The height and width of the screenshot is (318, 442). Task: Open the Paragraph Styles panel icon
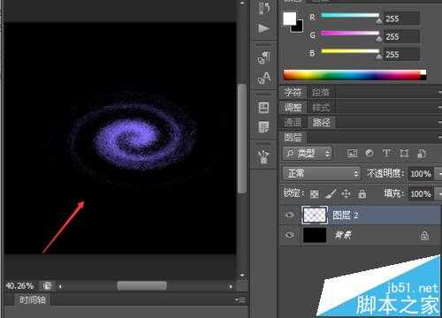pyautogui.click(x=263, y=57)
